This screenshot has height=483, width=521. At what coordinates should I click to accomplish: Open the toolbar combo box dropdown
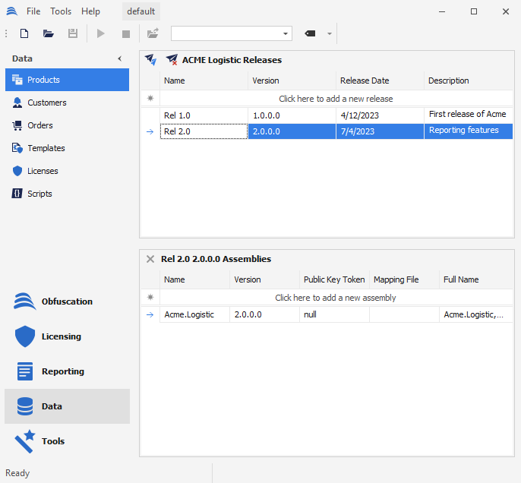(x=286, y=33)
